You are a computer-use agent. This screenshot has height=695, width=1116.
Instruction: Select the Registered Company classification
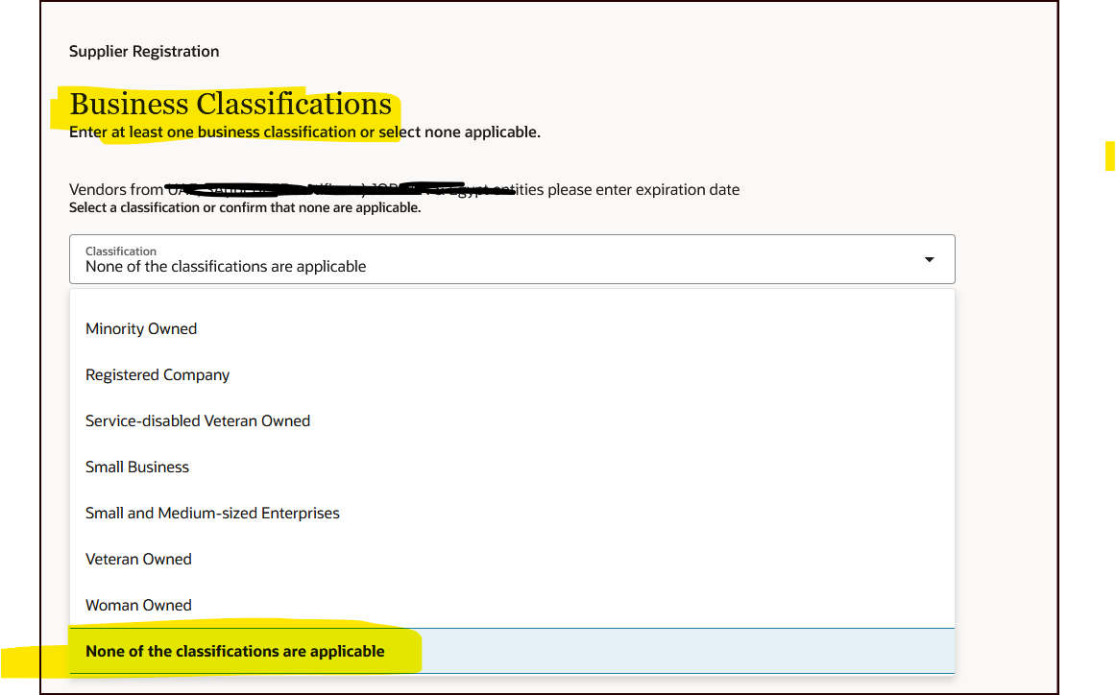coord(158,374)
